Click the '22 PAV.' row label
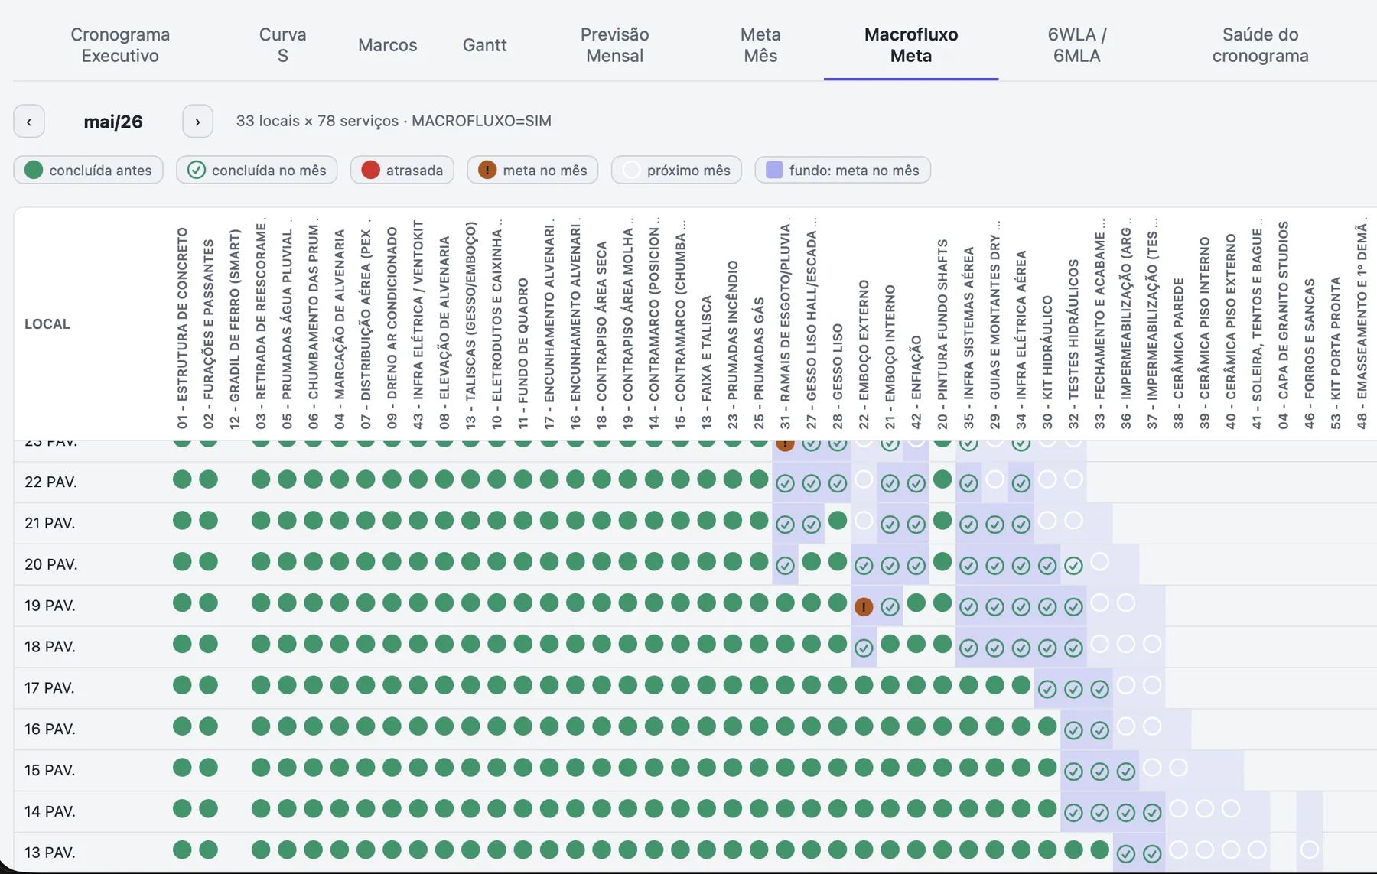Viewport: 1377px width, 874px height. click(x=50, y=482)
